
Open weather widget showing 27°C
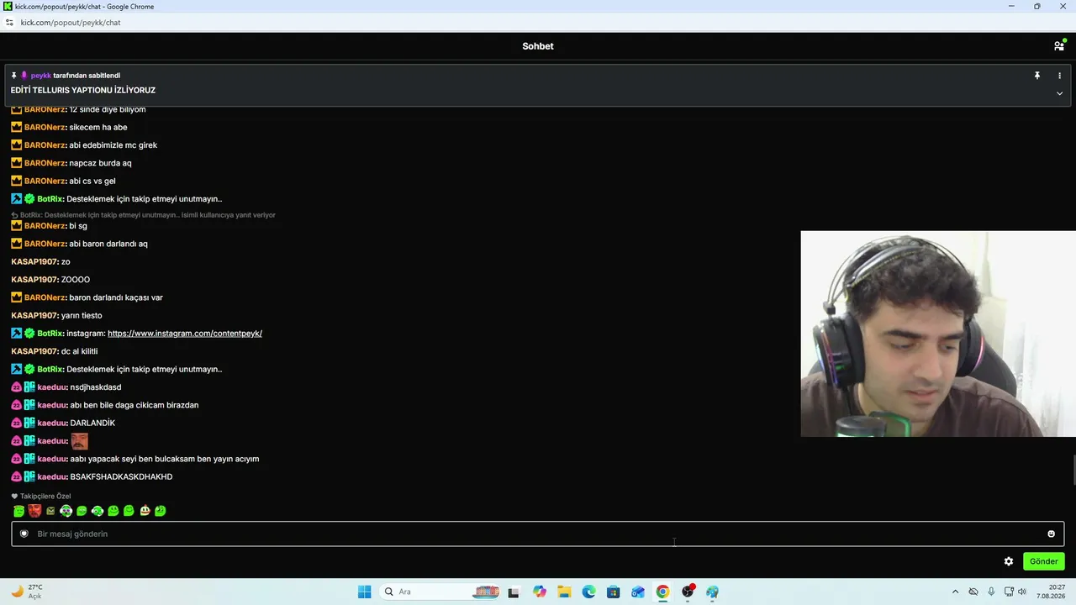[27, 592]
